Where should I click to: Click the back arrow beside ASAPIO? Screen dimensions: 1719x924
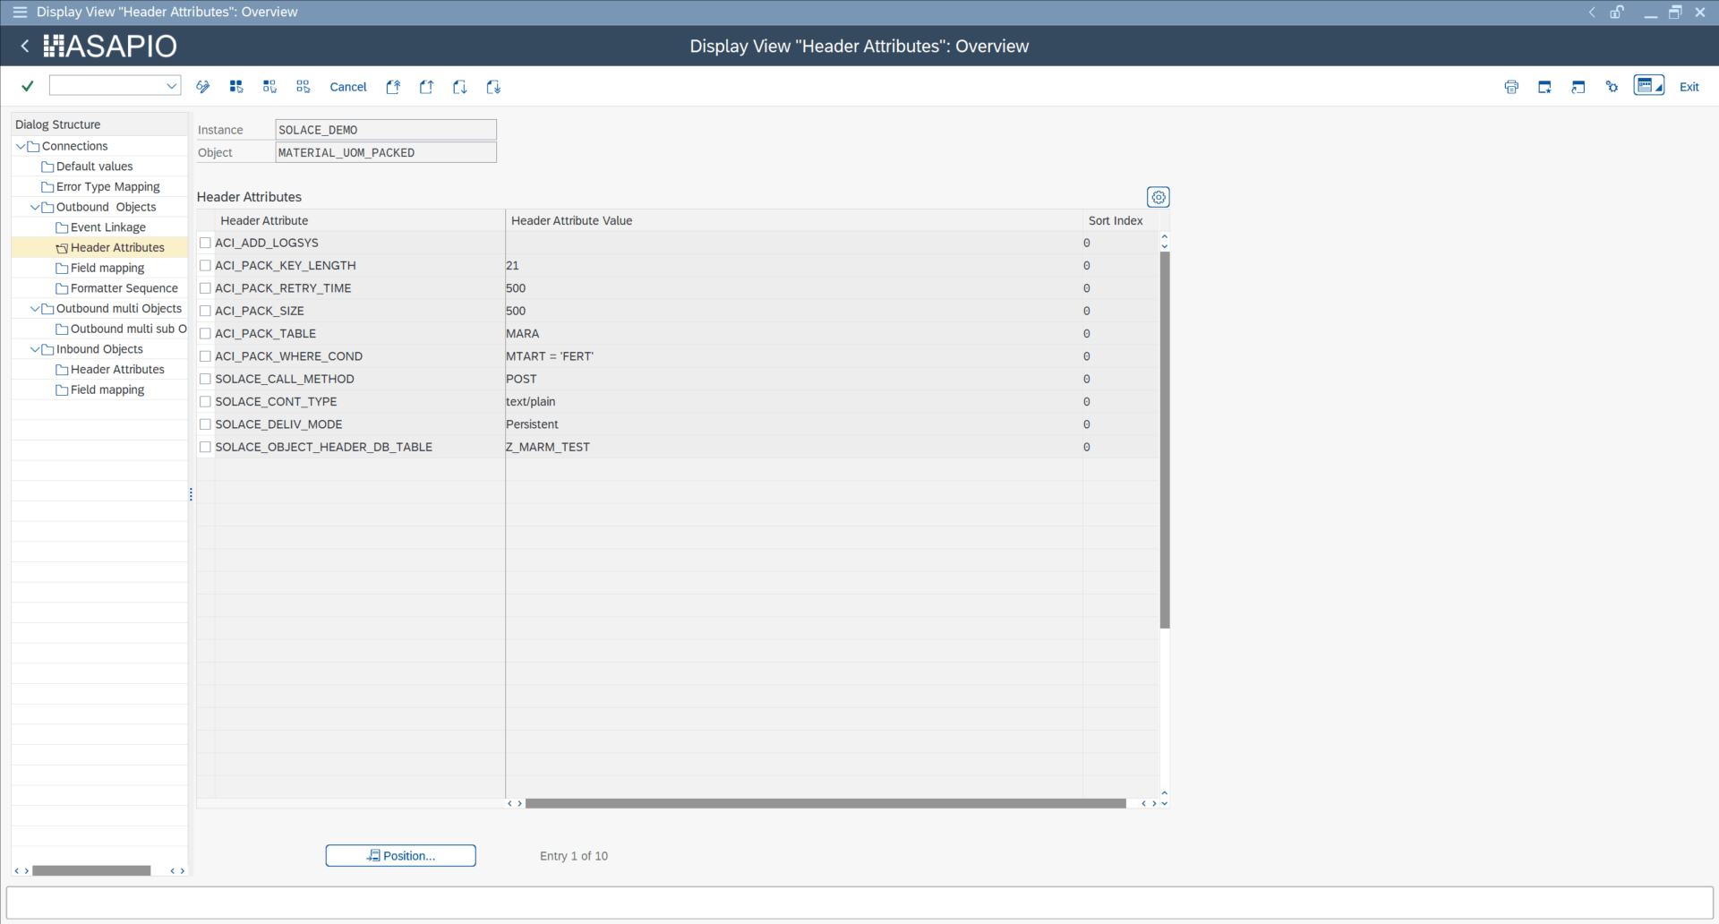pyautogui.click(x=25, y=46)
